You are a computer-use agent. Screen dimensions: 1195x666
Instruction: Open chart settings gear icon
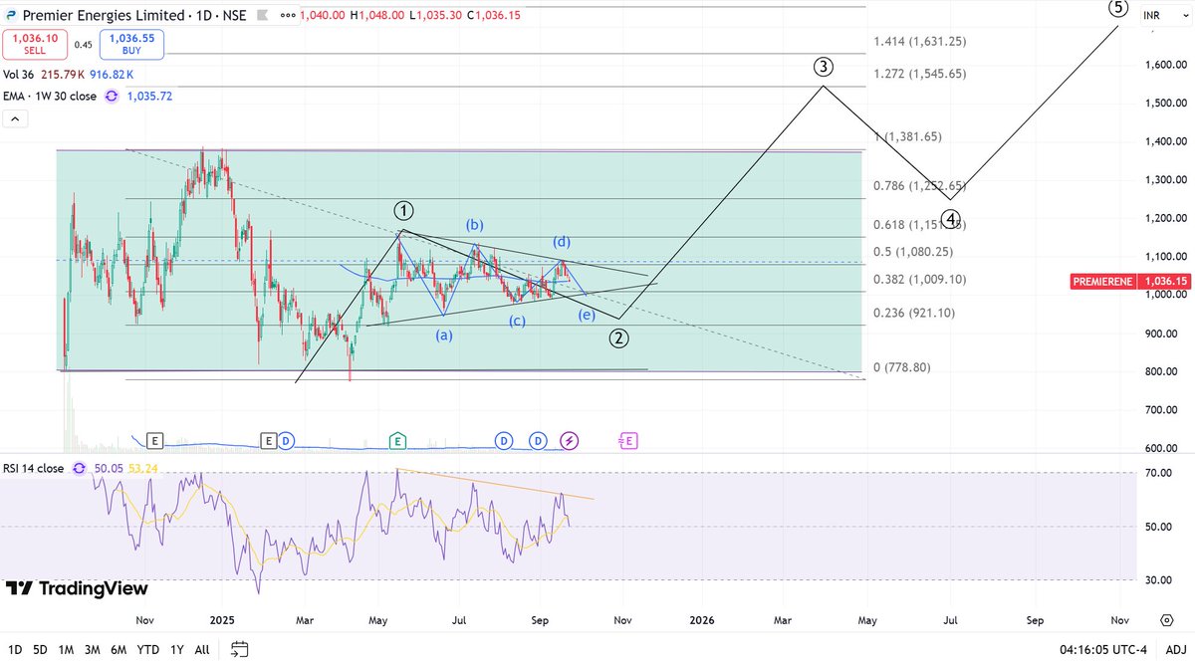tap(1166, 619)
